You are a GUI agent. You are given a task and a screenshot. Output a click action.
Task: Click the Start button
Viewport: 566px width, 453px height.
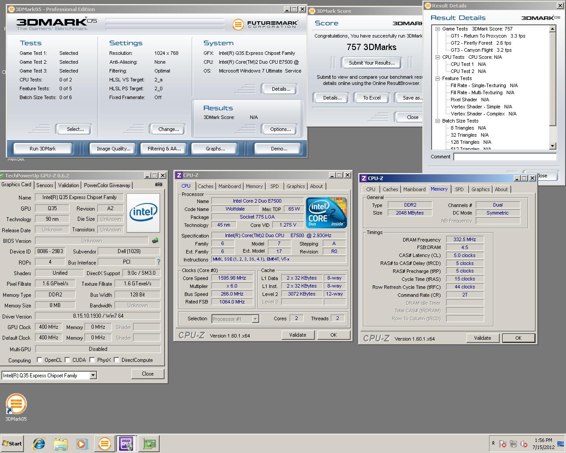tap(12, 443)
